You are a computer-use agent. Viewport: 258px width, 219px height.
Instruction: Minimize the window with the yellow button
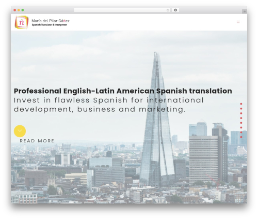(x=19, y=10)
